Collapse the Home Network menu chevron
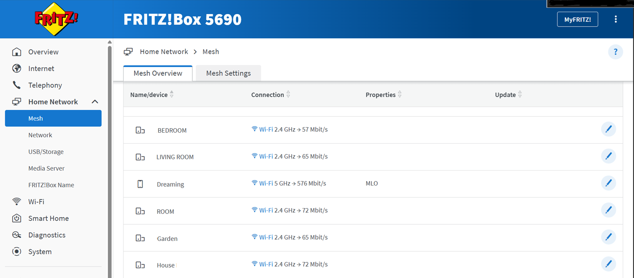The image size is (634, 278). tap(95, 102)
